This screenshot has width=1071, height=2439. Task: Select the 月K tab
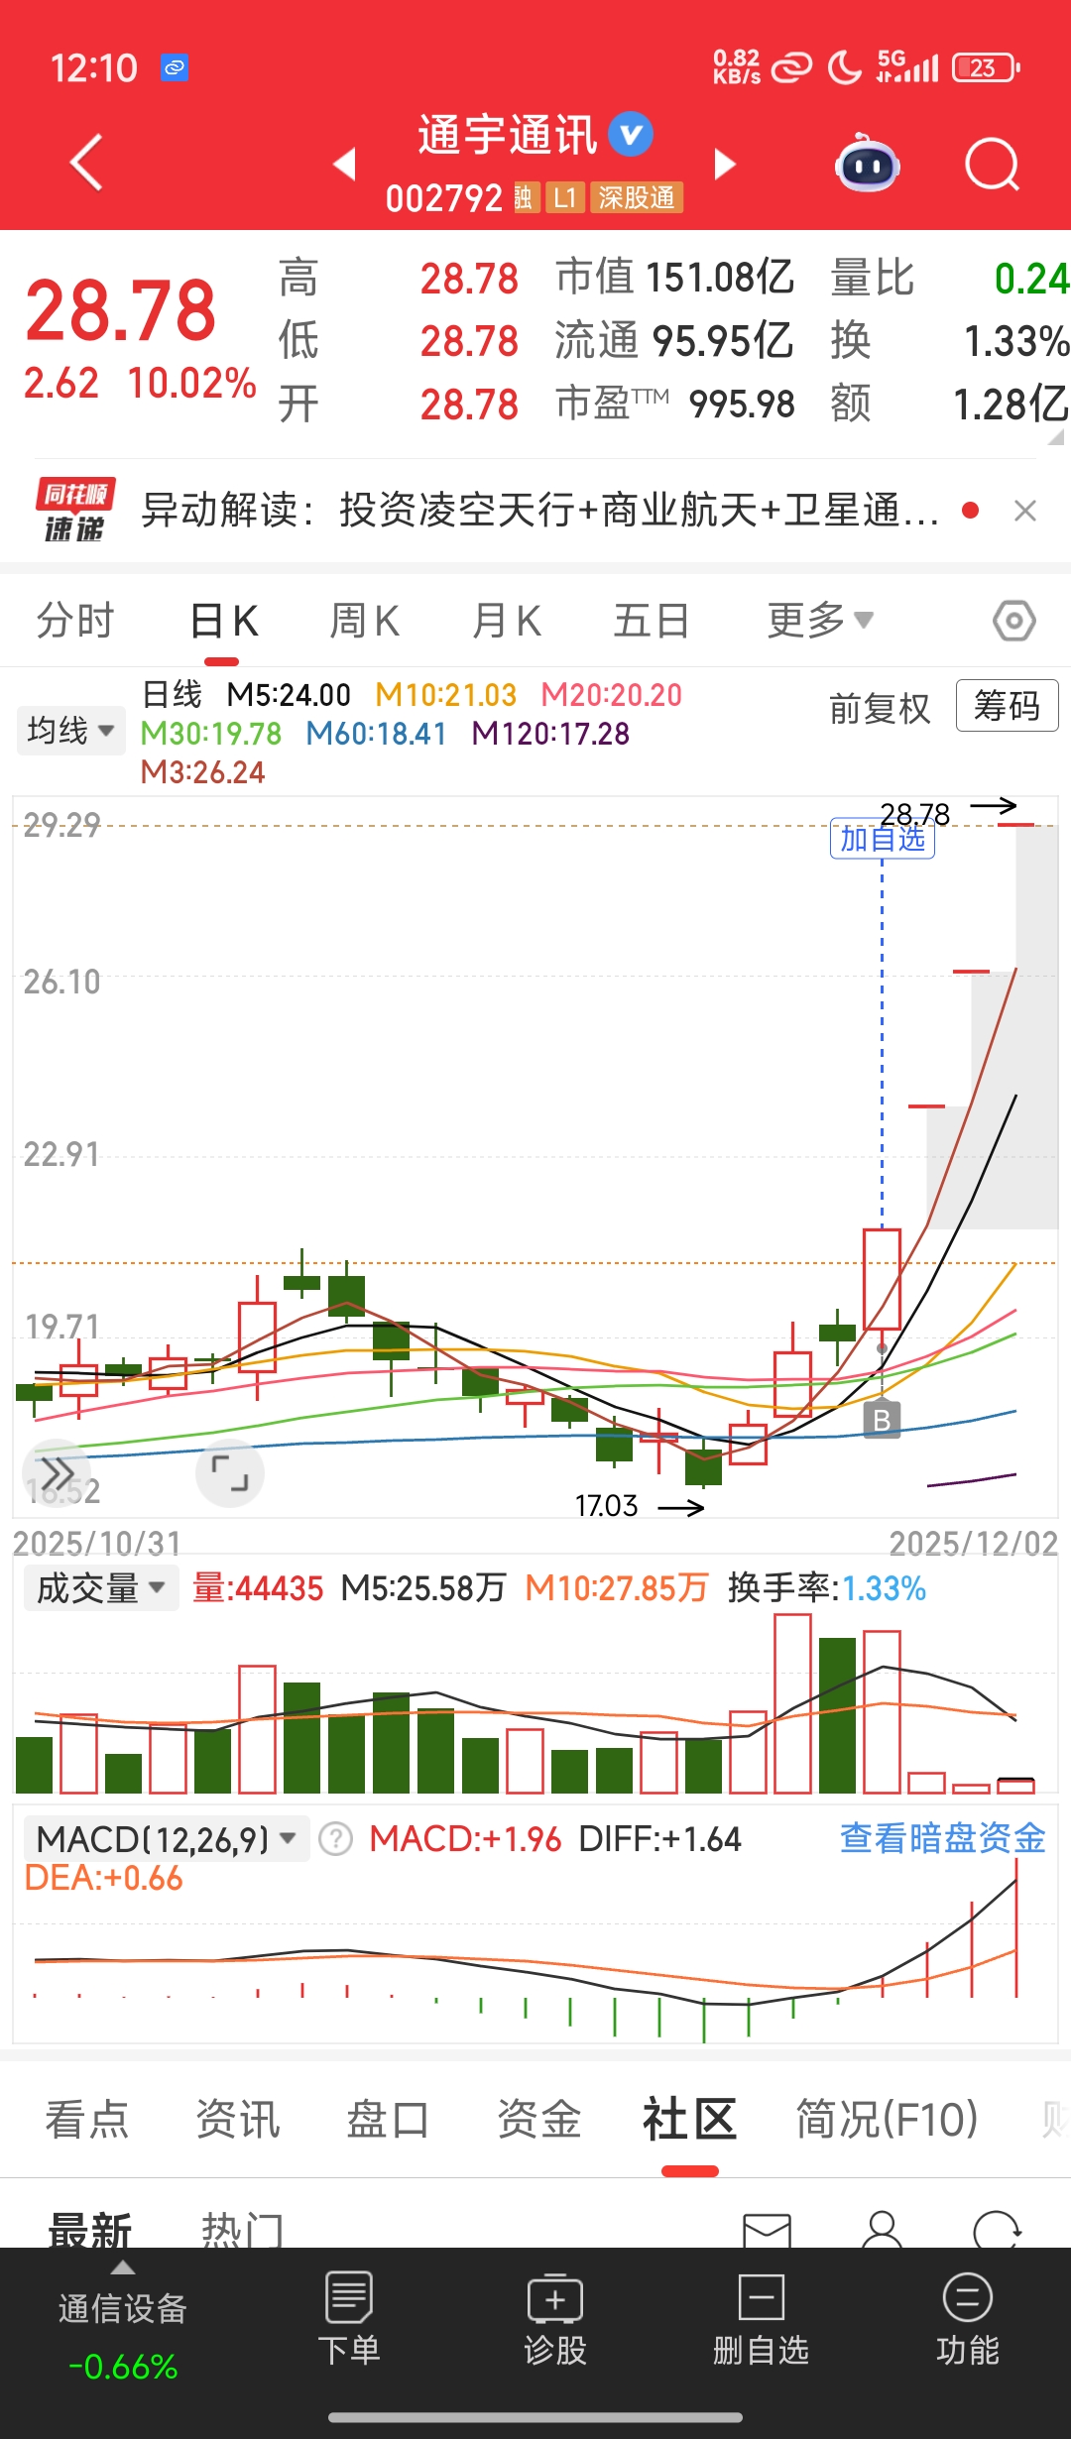tap(506, 622)
